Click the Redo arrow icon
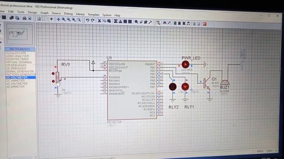This screenshot has height=159, width=284. point(93,20)
